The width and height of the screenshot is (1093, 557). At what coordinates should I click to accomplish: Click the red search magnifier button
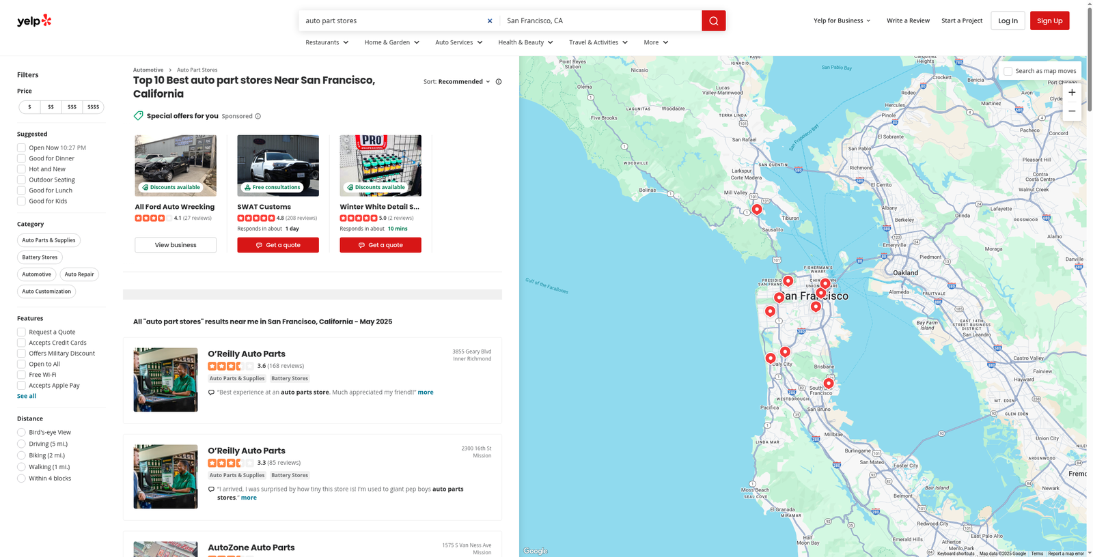click(713, 20)
